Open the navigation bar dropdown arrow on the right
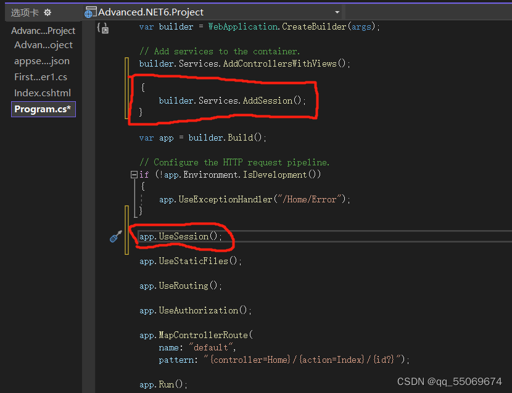The width and height of the screenshot is (512, 393). (x=337, y=11)
